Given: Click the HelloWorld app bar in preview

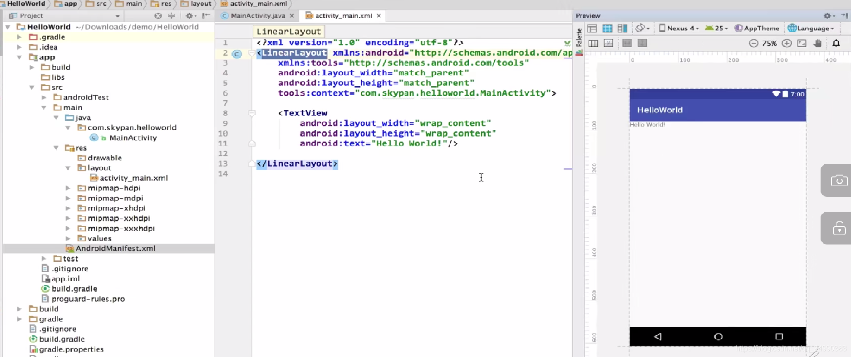Looking at the screenshot, I should point(718,110).
